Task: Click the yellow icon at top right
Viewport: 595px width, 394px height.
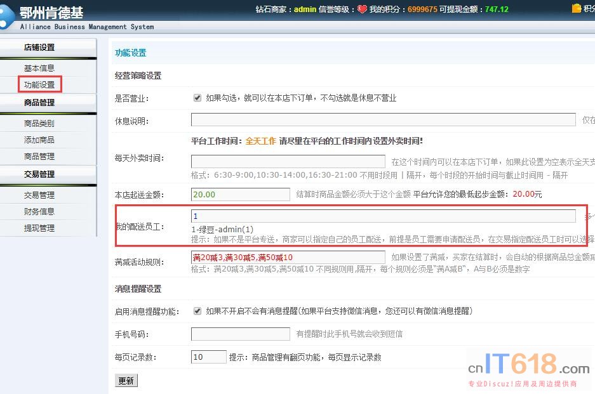Action: (576, 8)
